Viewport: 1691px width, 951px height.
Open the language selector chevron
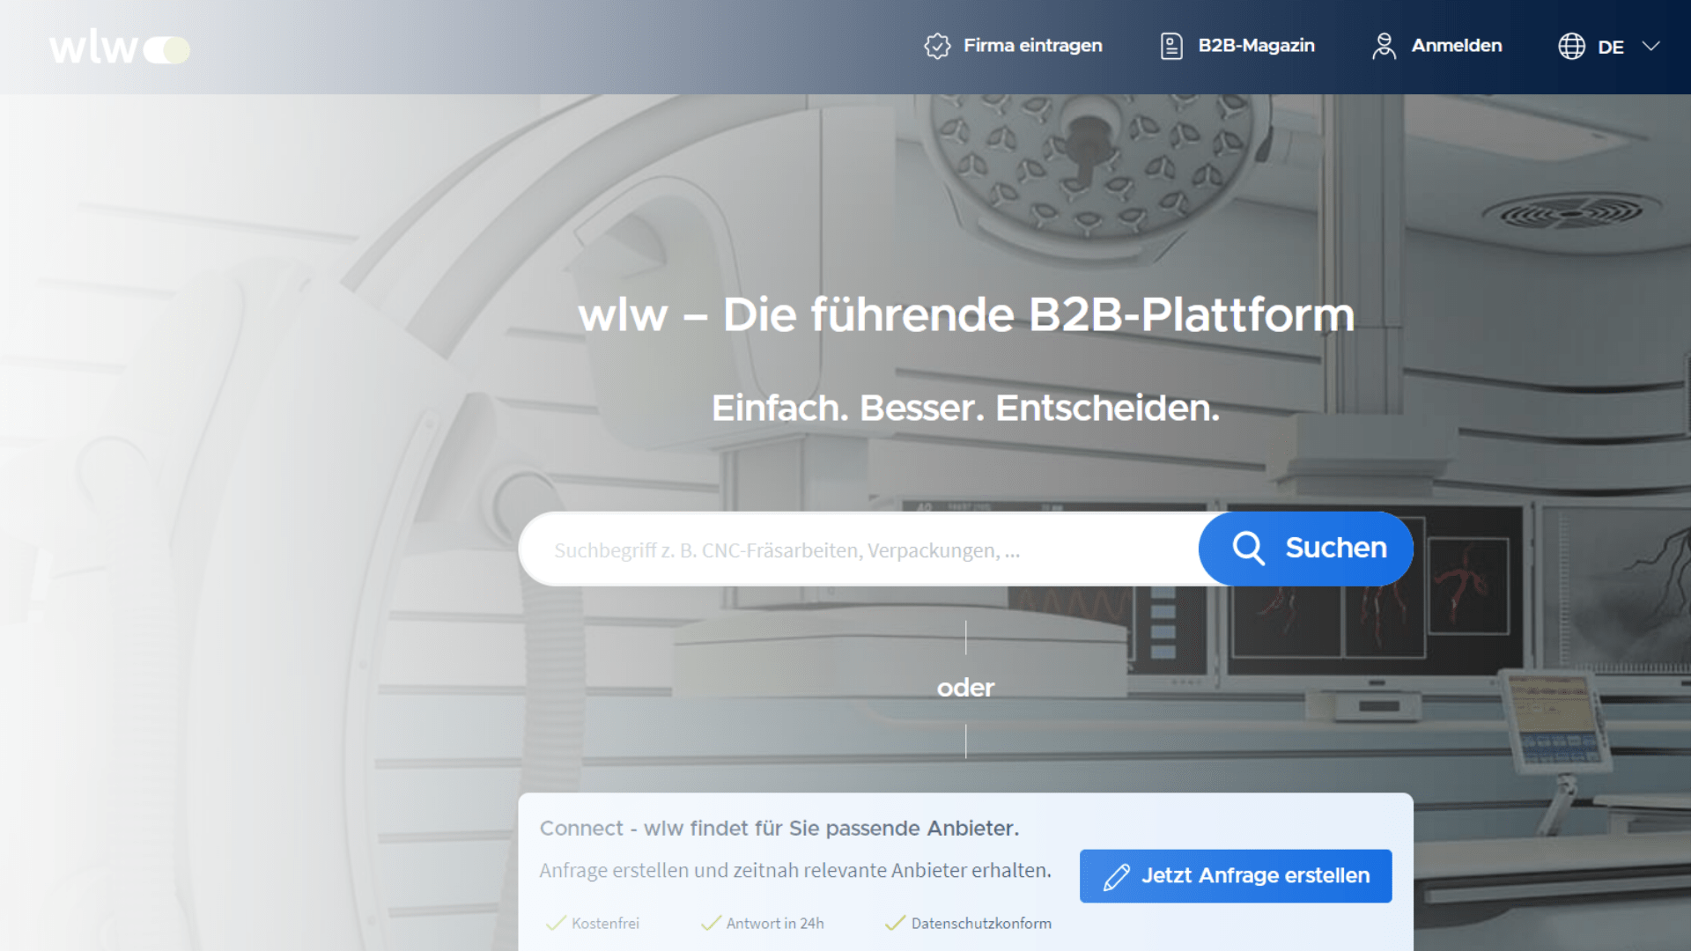pos(1650,46)
